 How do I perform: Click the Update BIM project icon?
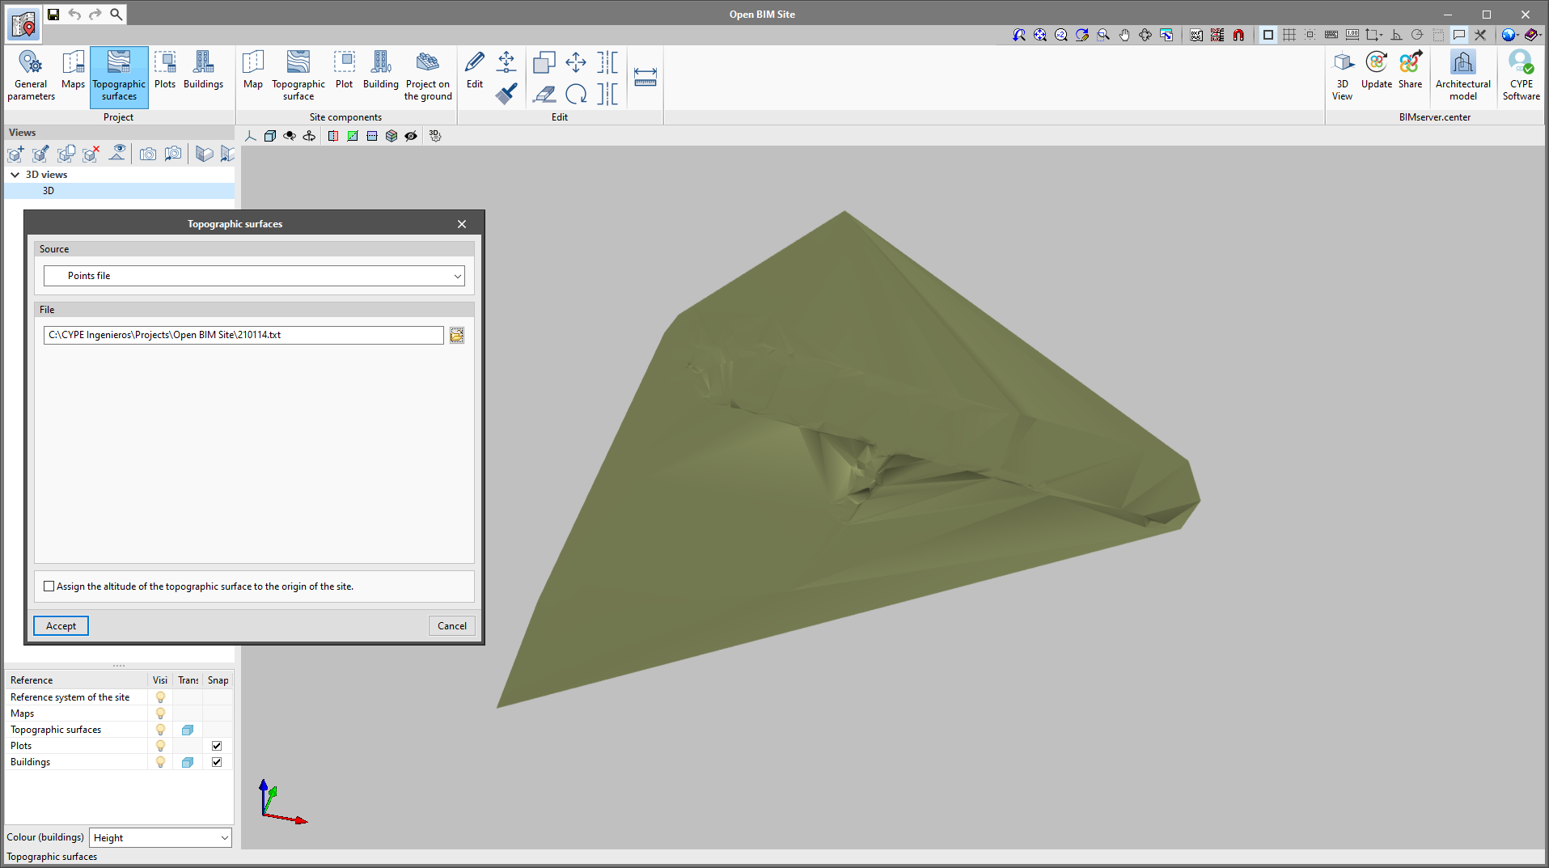coord(1377,70)
